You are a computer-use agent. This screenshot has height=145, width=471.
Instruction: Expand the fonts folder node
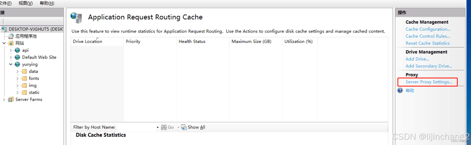(17, 78)
